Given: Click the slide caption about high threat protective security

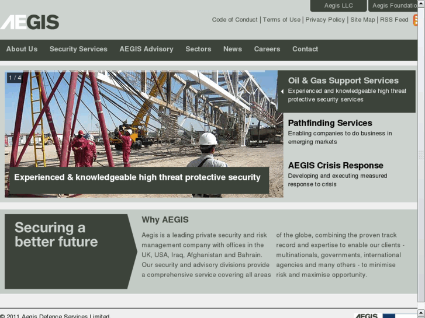Looking at the screenshot, I should 139,180.
